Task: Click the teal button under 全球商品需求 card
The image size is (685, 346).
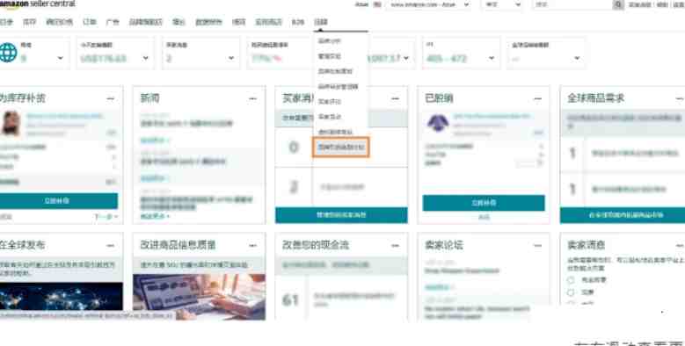Action: pos(623,215)
